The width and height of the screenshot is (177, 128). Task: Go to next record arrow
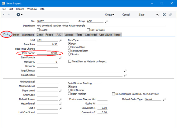[x=9, y=14]
